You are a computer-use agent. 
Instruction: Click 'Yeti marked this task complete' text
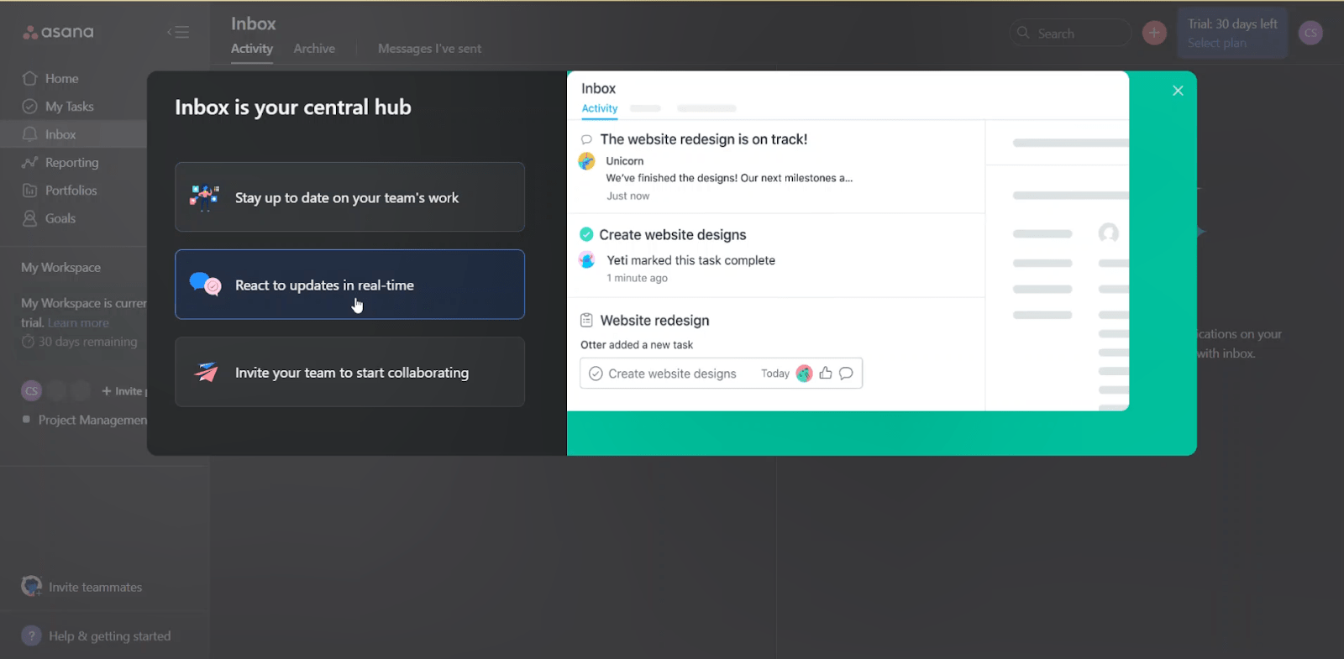(x=690, y=260)
